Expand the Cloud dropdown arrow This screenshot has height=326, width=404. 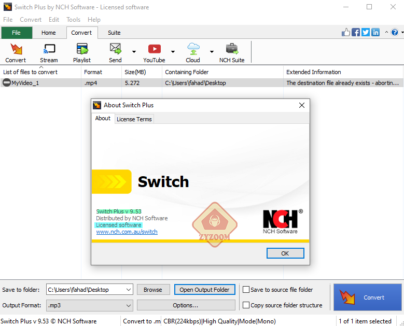click(212, 52)
